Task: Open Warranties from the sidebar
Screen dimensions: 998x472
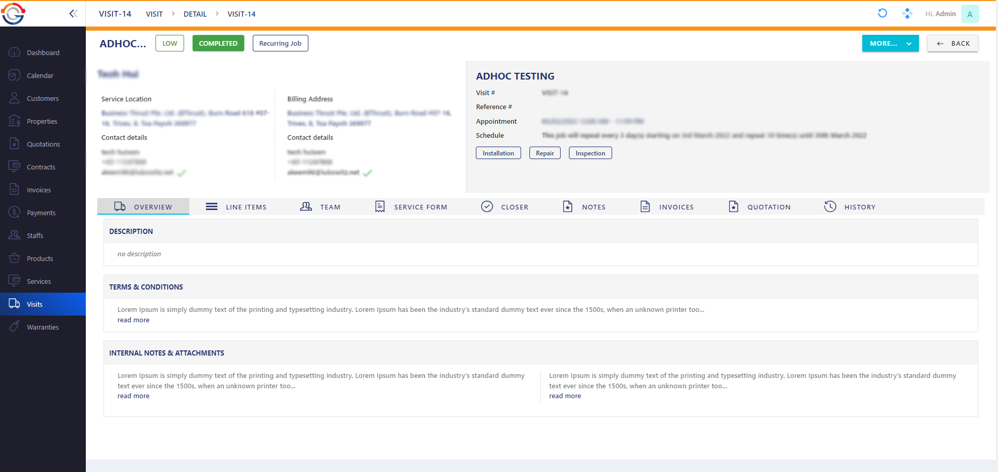Action: pos(43,327)
